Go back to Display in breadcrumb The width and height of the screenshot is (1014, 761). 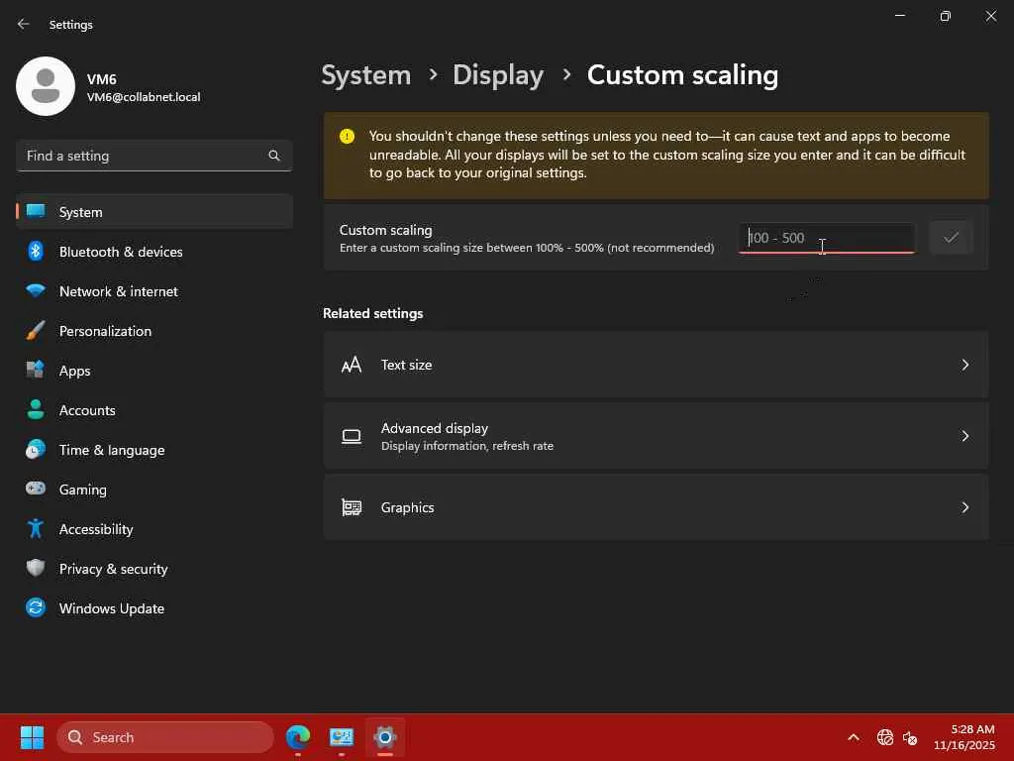pyautogui.click(x=497, y=75)
